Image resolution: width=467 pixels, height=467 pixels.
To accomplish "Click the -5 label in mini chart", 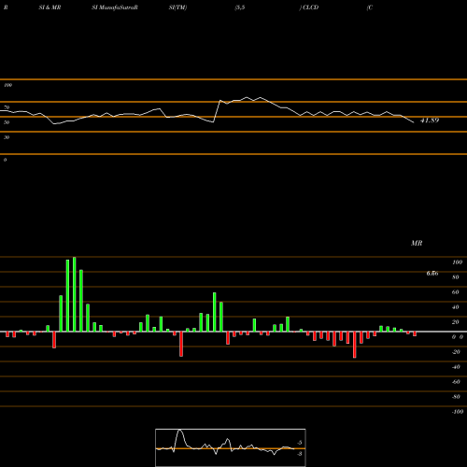I will tap(299, 443).
